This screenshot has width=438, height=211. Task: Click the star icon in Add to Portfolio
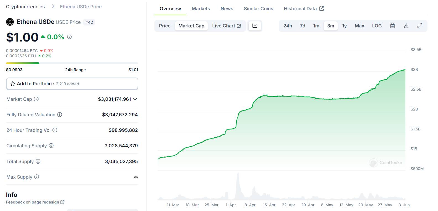13,84
